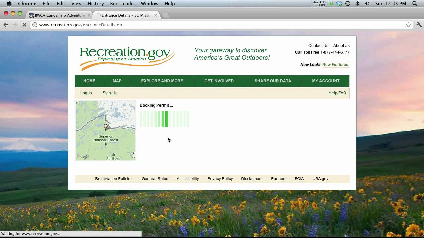Click the volume icon in menu bar
The image size is (424, 238).
367,4
